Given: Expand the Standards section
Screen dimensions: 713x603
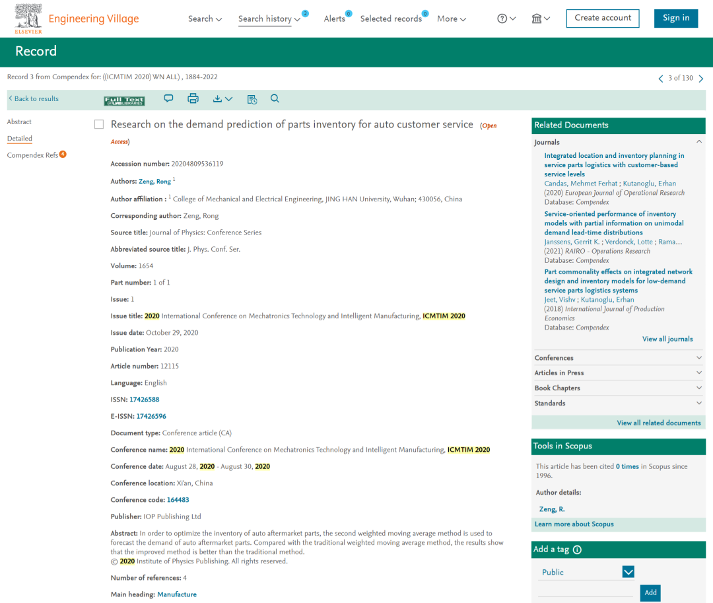Looking at the screenshot, I should (699, 403).
